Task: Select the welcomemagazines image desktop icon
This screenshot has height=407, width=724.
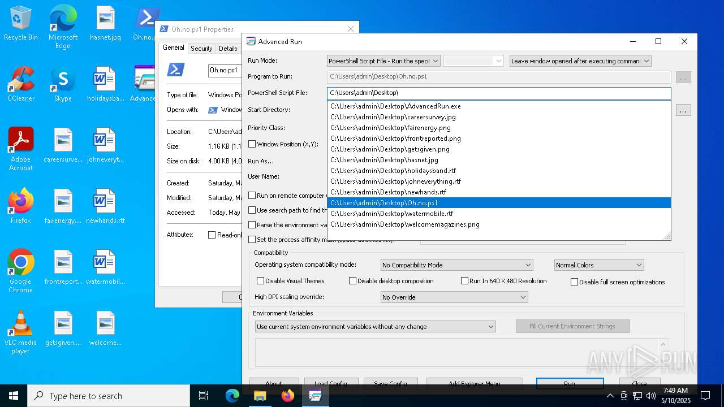Action: click(105, 329)
